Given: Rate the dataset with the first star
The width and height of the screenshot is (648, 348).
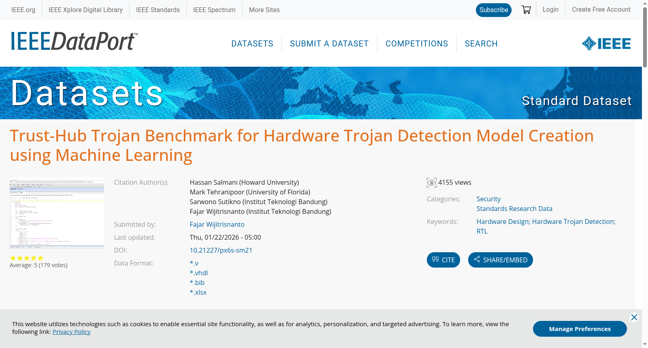Looking at the screenshot, I should coord(13,258).
